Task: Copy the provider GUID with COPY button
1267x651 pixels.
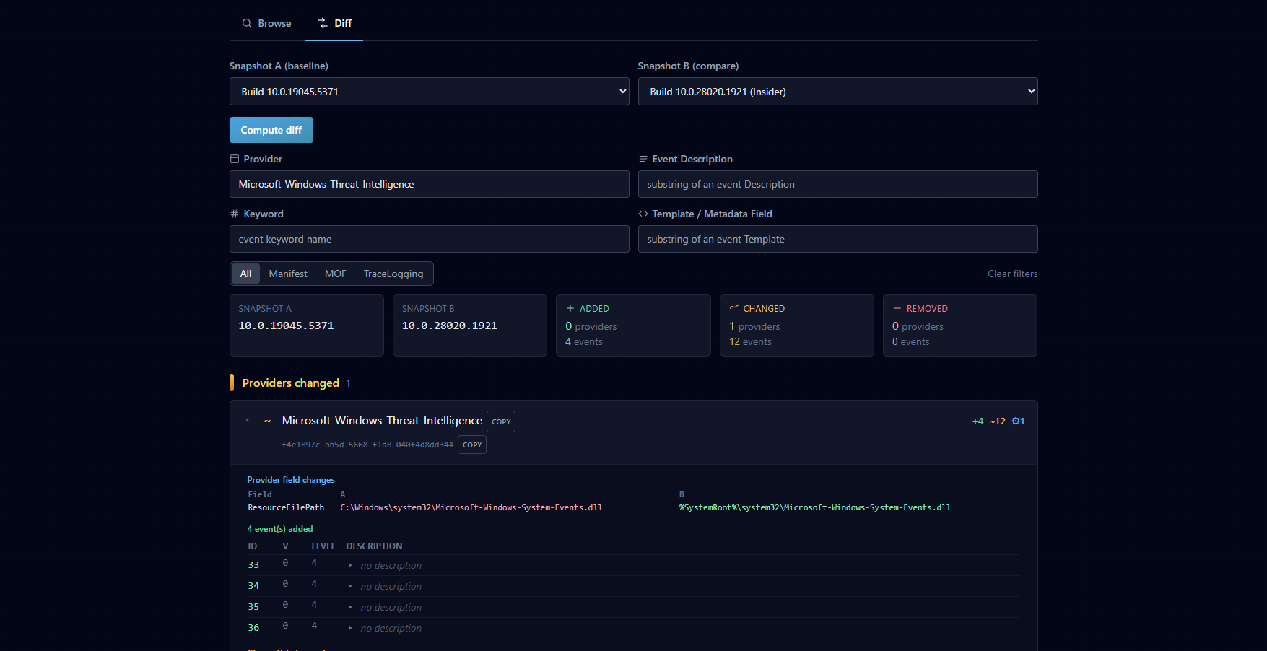Action: click(x=472, y=445)
